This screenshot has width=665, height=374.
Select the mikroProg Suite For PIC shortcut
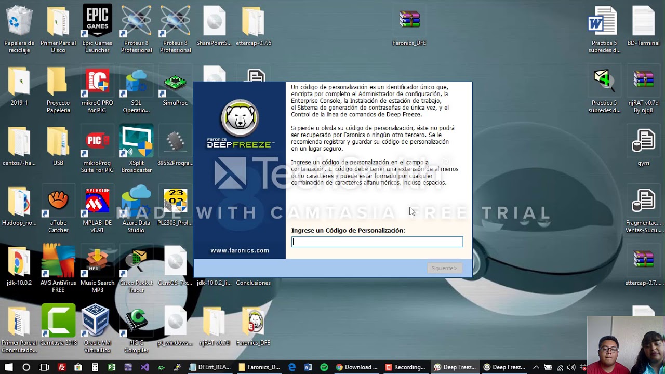click(97, 150)
